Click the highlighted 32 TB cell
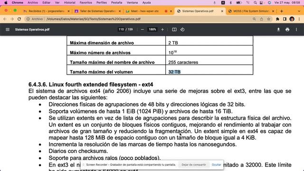 pos(174,72)
